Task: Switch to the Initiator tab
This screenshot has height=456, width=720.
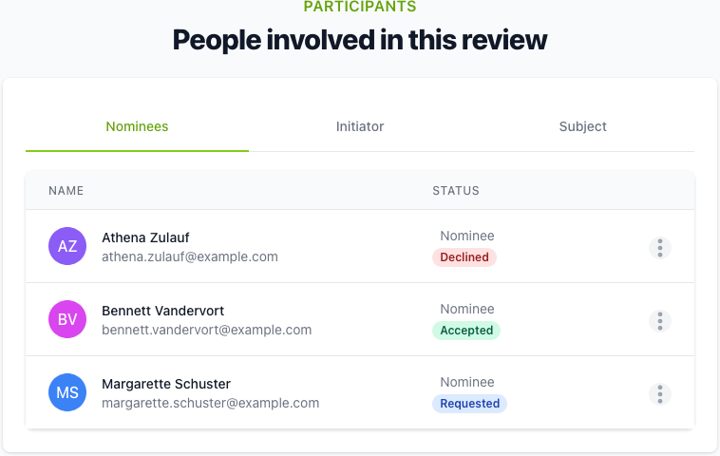Action: (360, 126)
